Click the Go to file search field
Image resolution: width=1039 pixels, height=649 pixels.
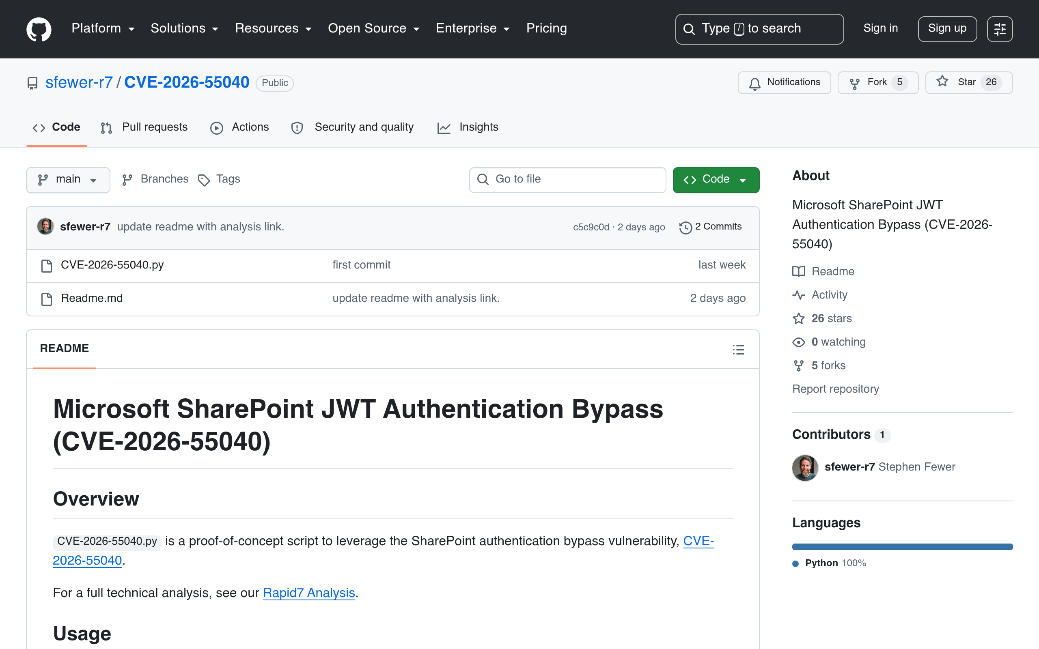pos(567,180)
